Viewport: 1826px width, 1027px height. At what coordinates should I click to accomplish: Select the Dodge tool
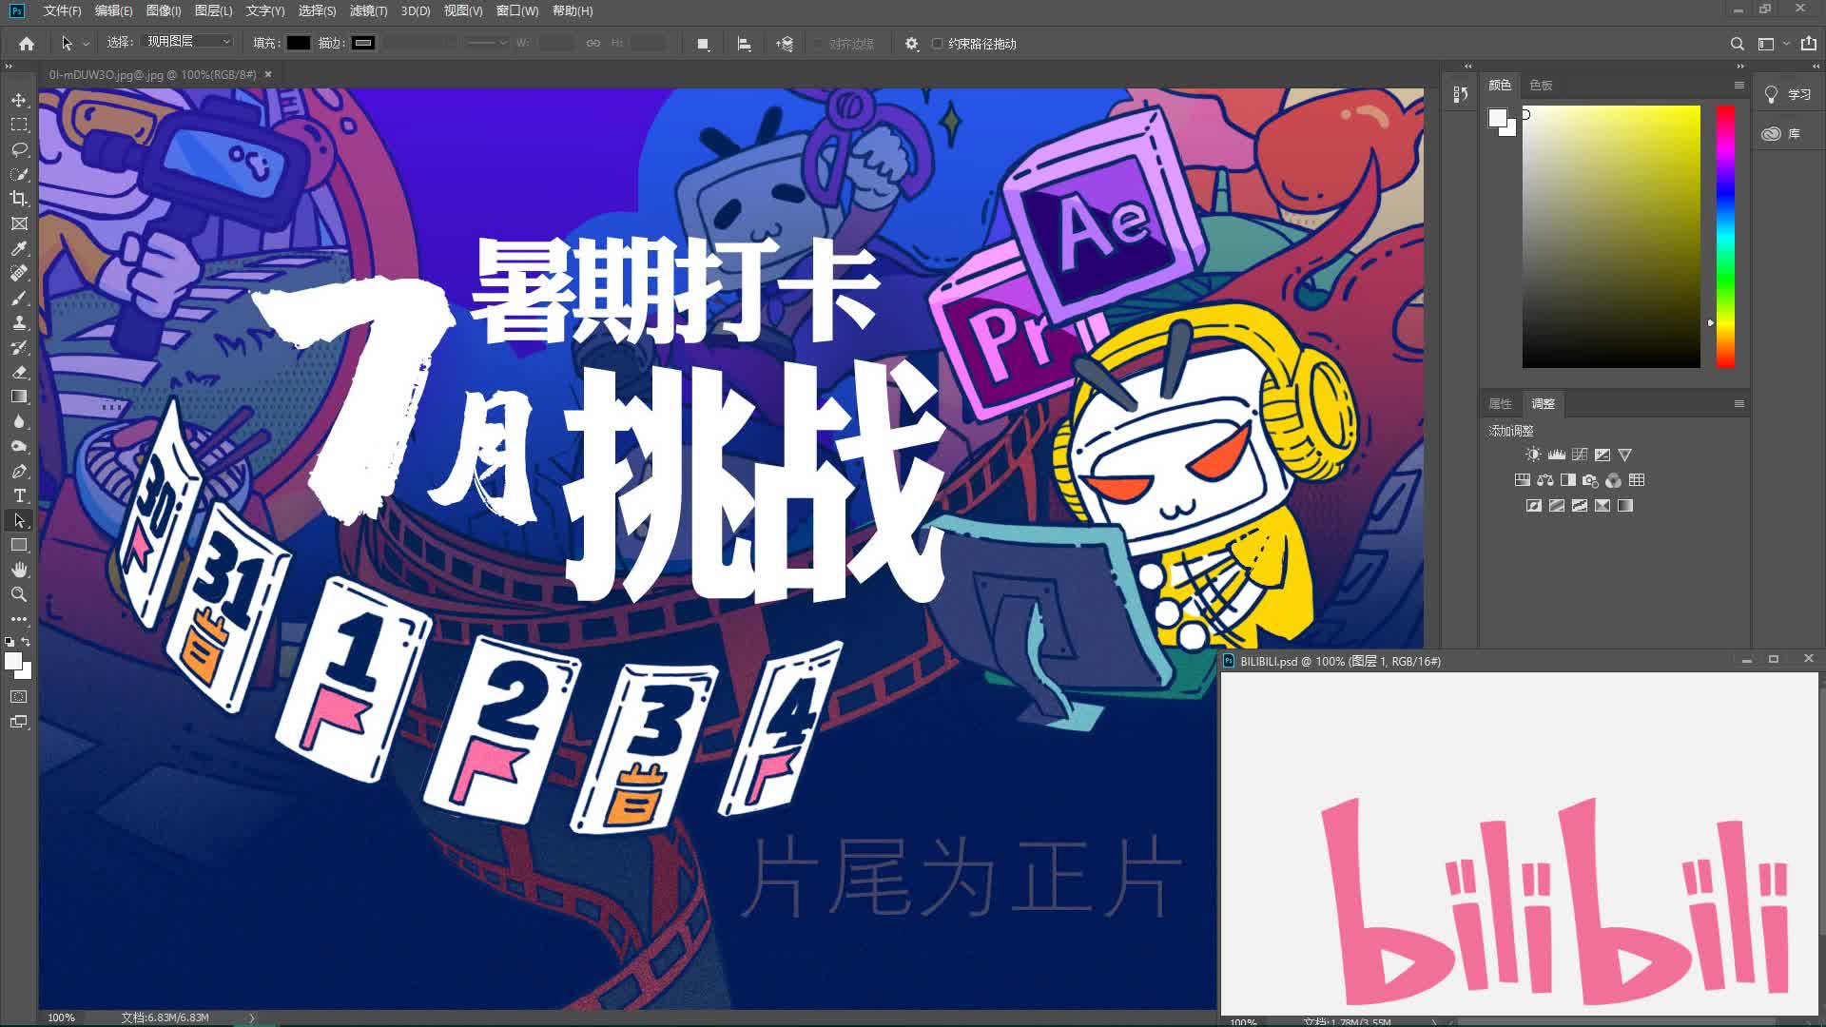pos(19,446)
